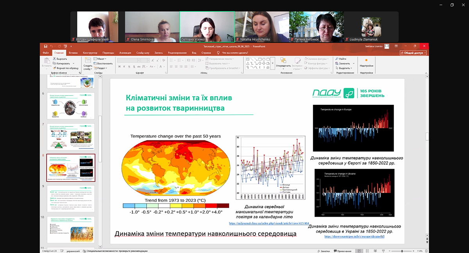Click Примечания comments button in status bar
Screen dimensions: 469x253
[x=342, y=251]
